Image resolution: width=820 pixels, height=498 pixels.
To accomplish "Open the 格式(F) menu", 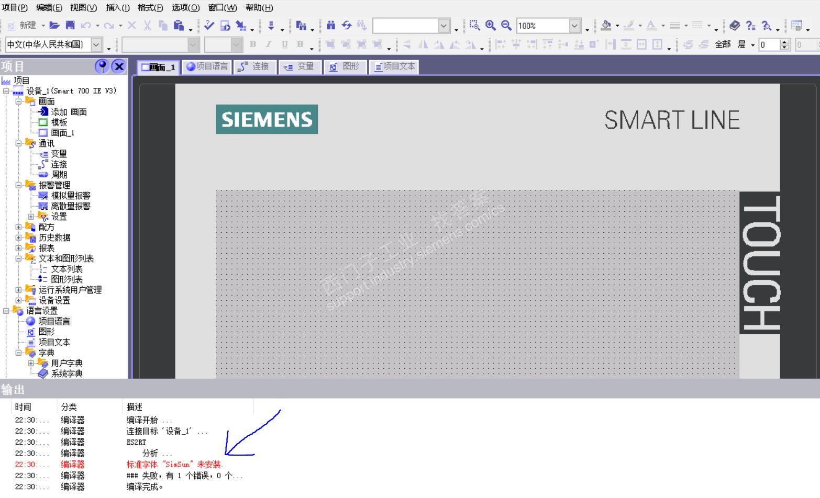I will pos(150,7).
